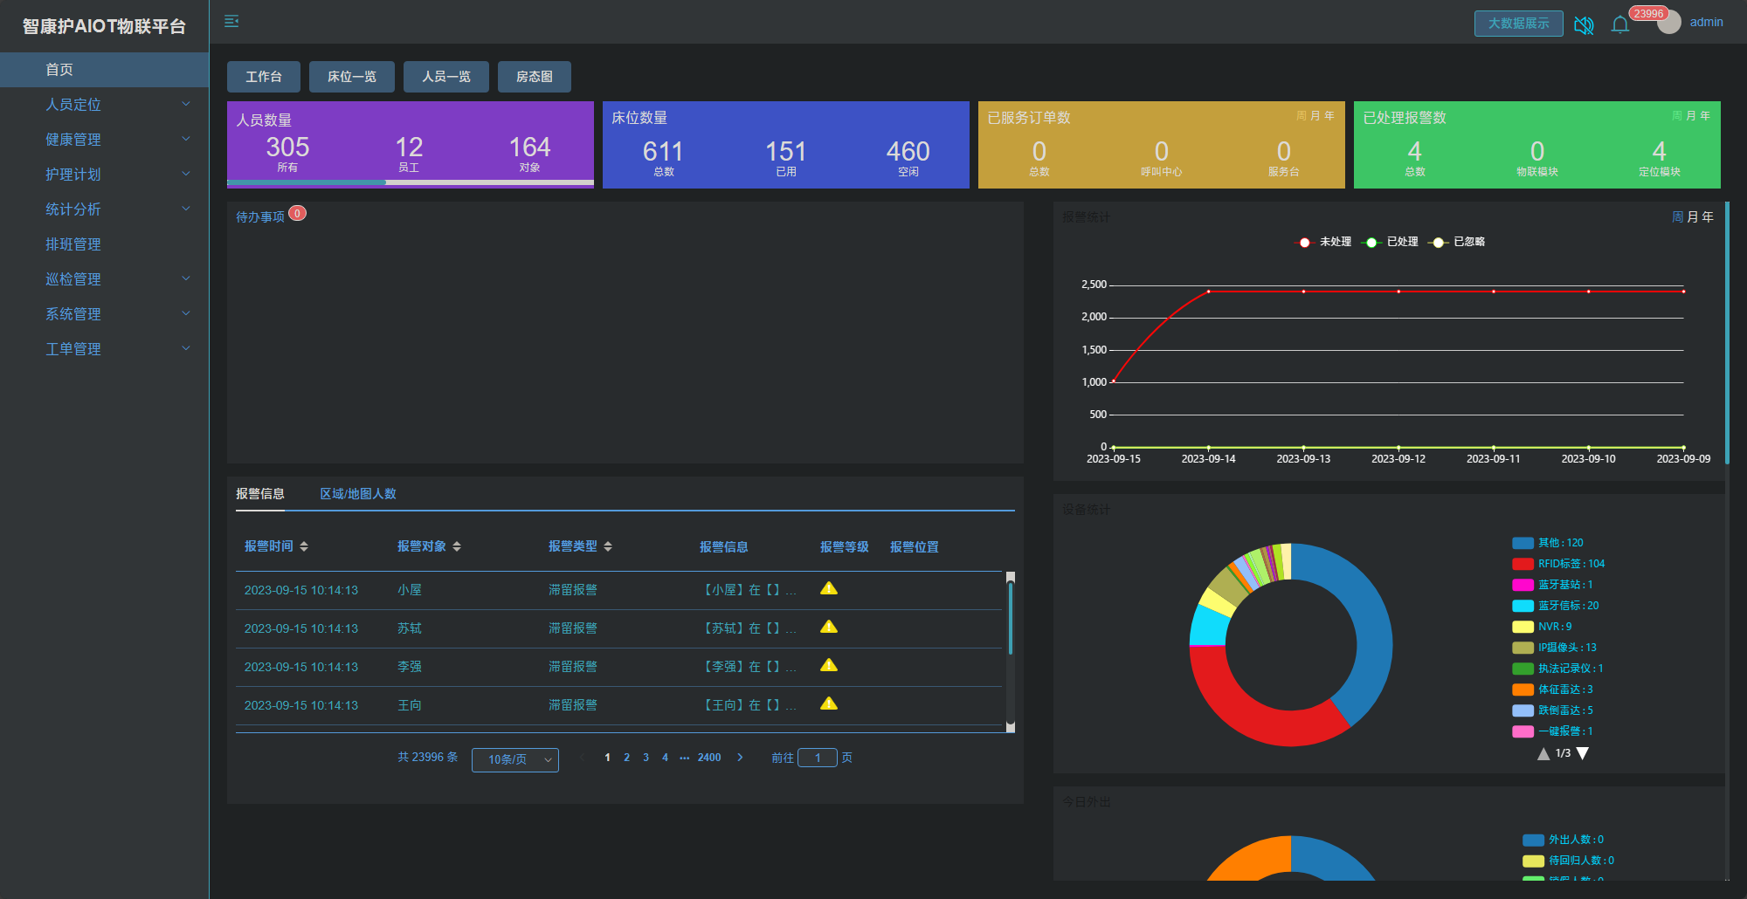Toggle NVR legend item
The width and height of the screenshot is (1747, 899).
[x=1543, y=627]
